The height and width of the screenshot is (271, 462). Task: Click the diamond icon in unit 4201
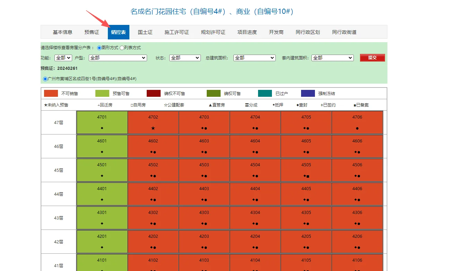tap(102, 247)
